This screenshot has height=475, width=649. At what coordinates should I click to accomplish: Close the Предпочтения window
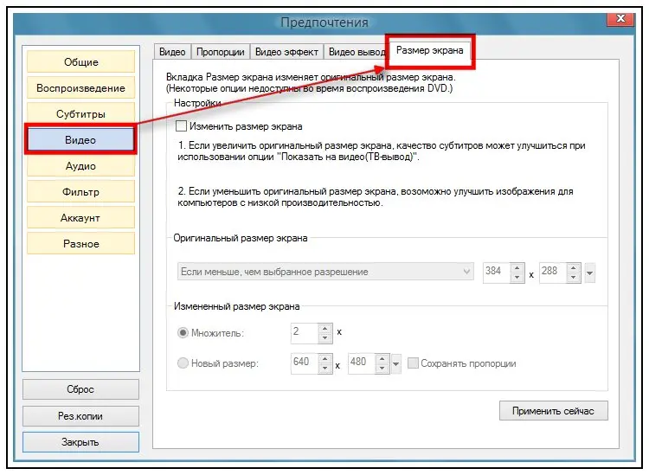620,19
